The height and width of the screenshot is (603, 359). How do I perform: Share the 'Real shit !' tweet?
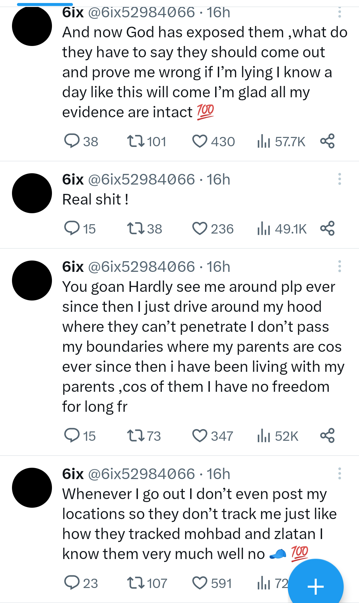tap(327, 229)
